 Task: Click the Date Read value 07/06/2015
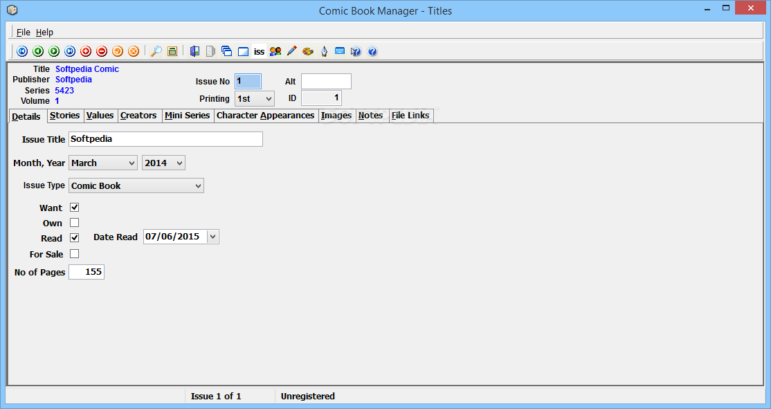click(172, 237)
